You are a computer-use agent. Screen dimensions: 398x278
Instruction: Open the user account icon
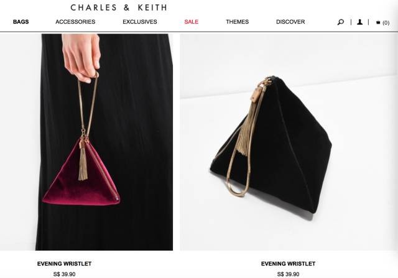click(x=359, y=22)
